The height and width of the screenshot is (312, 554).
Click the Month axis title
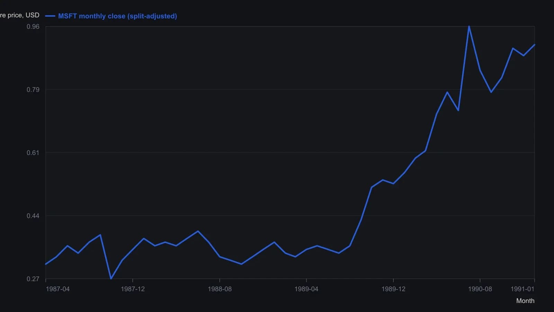click(x=525, y=301)
